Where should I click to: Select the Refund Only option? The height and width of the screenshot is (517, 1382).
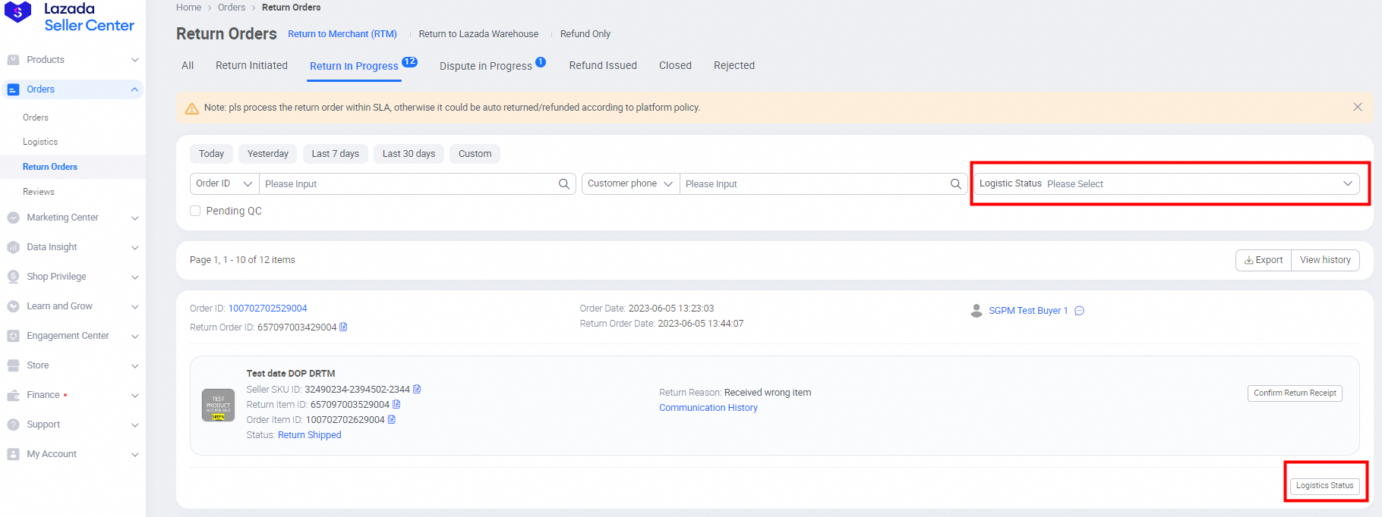pyautogui.click(x=585, y=34)
